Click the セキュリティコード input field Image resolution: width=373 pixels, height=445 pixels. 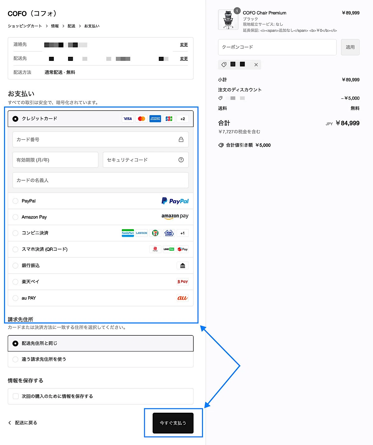click(x=145, y=160)
